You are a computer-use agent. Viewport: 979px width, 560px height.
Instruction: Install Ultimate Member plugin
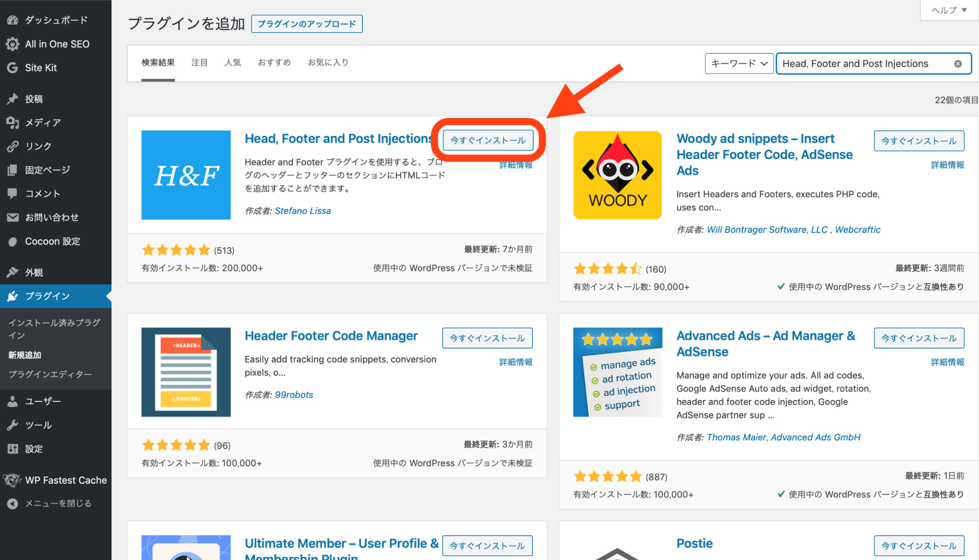pyautogui.click(x=487, y=545)
